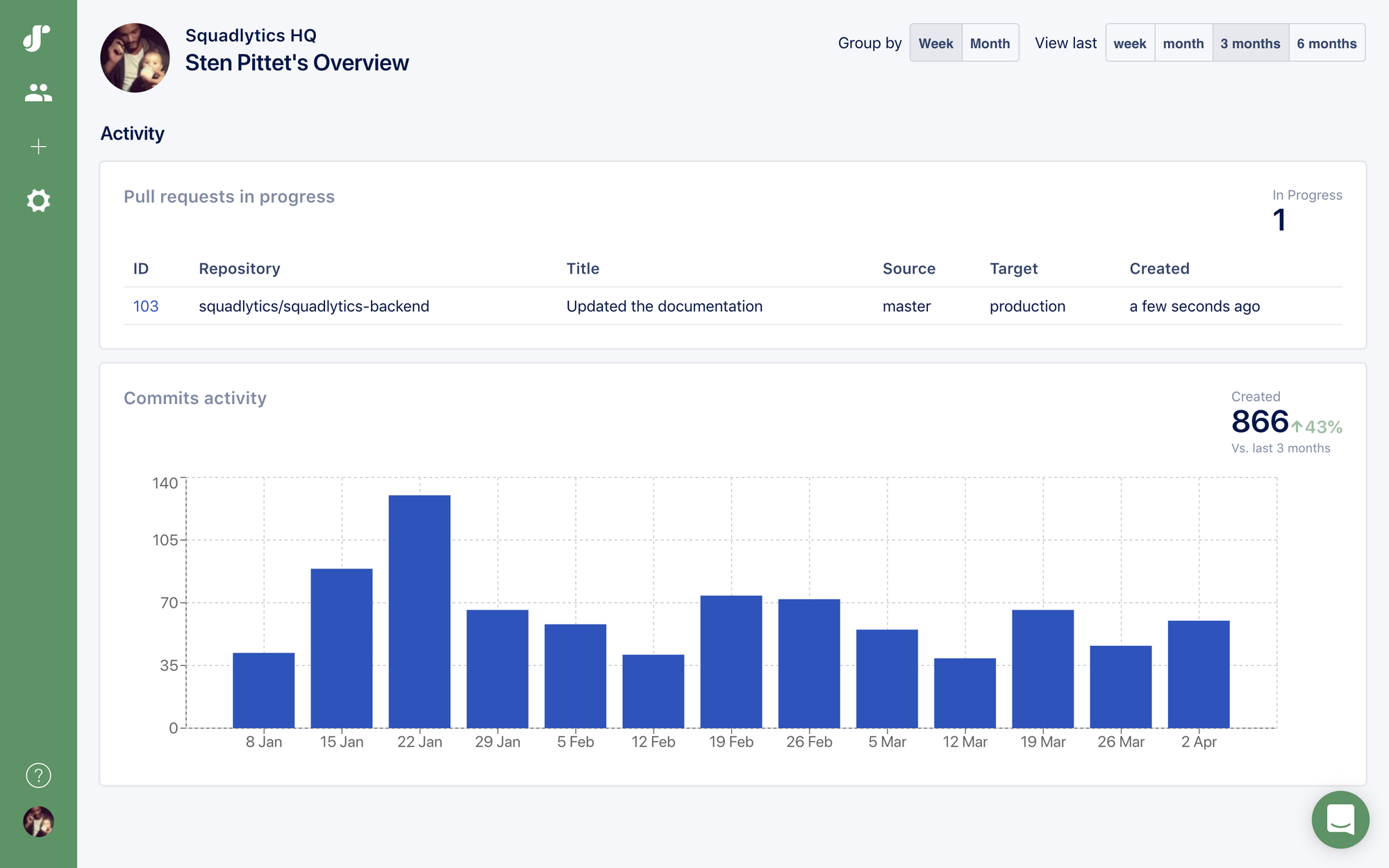Click the 15 Jan commits bar

(342, 648)
